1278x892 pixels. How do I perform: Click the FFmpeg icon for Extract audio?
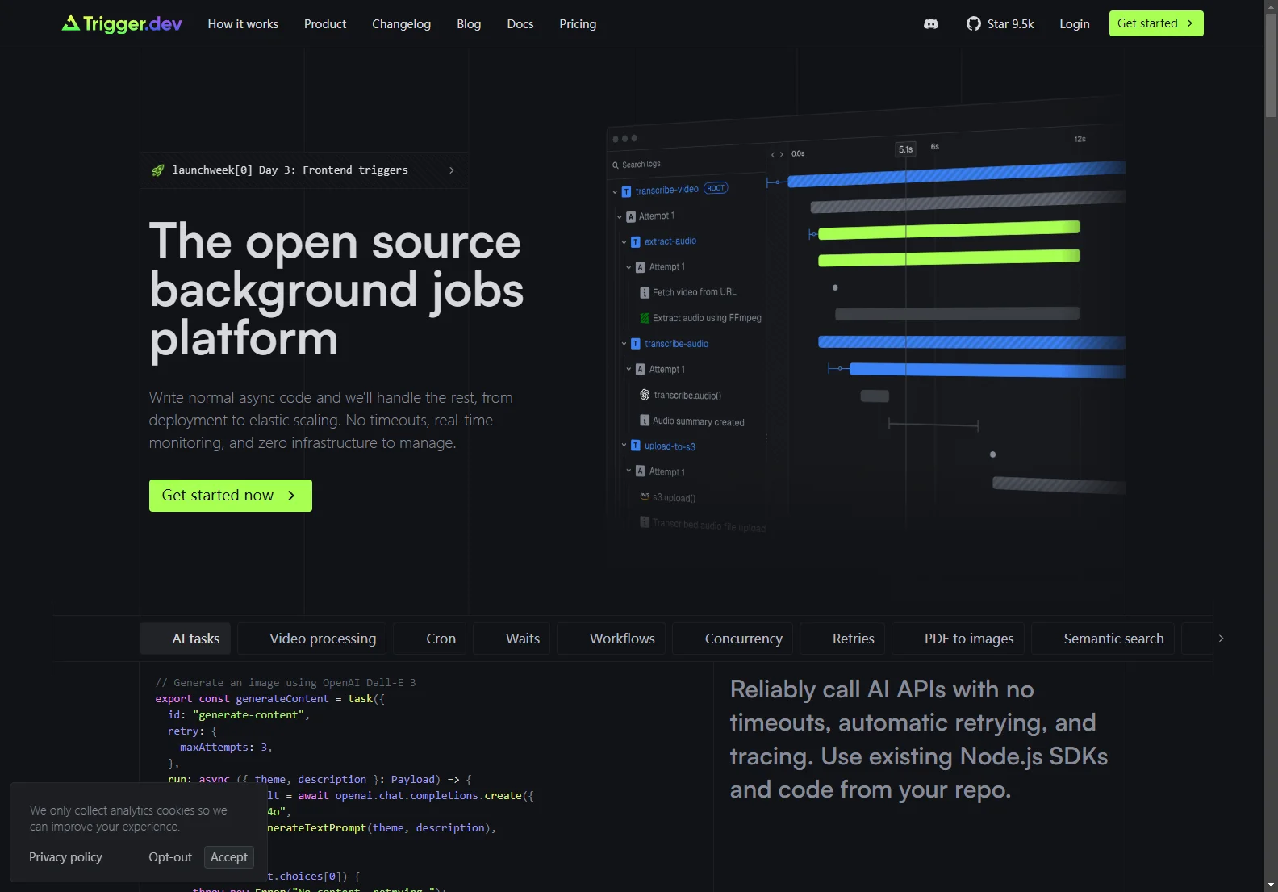pos(645,318)
